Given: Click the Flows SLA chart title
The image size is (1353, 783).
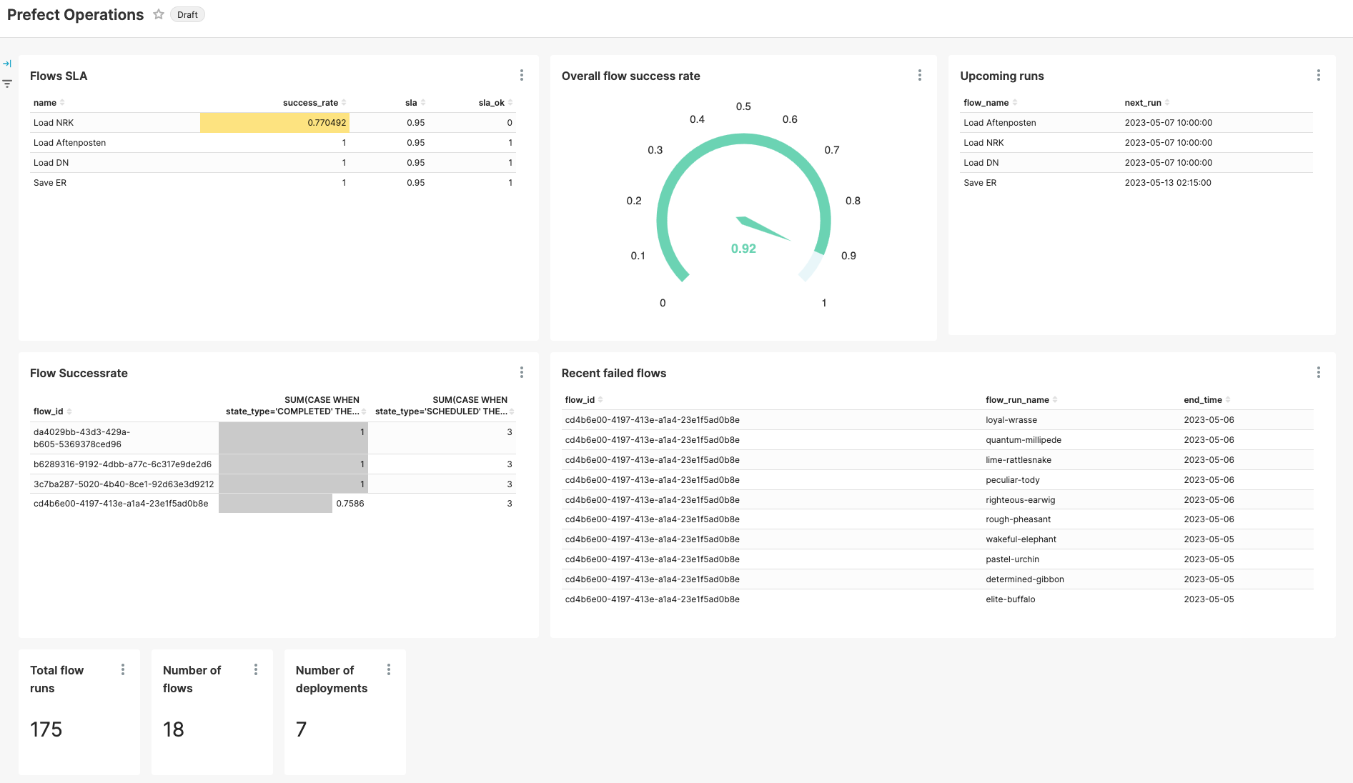Looking at the screenshot, I should click(59, 76).
